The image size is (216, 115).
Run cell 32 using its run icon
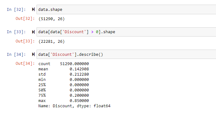click(33, 9)
